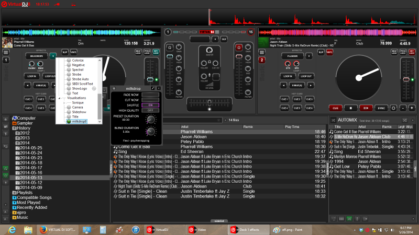This screenshot has width=419, height=235.
Task: Enable the Colorize effect
Action: 78,61
